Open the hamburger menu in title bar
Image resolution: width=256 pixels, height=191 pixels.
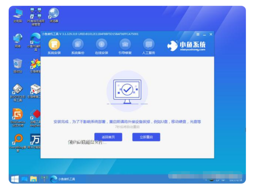click(x=198, y=34)
